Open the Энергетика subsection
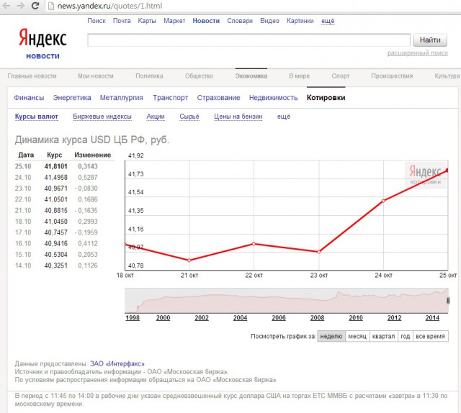The image size is (461, 413). click(x=72, y=98)
